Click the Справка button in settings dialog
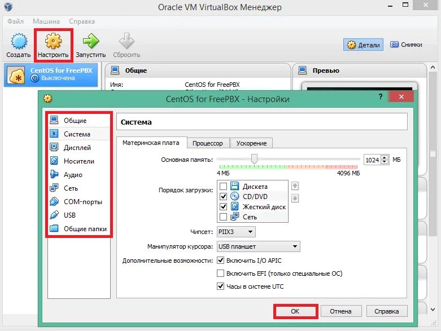This screenshot has width=441, height=331. click(387, 311)
